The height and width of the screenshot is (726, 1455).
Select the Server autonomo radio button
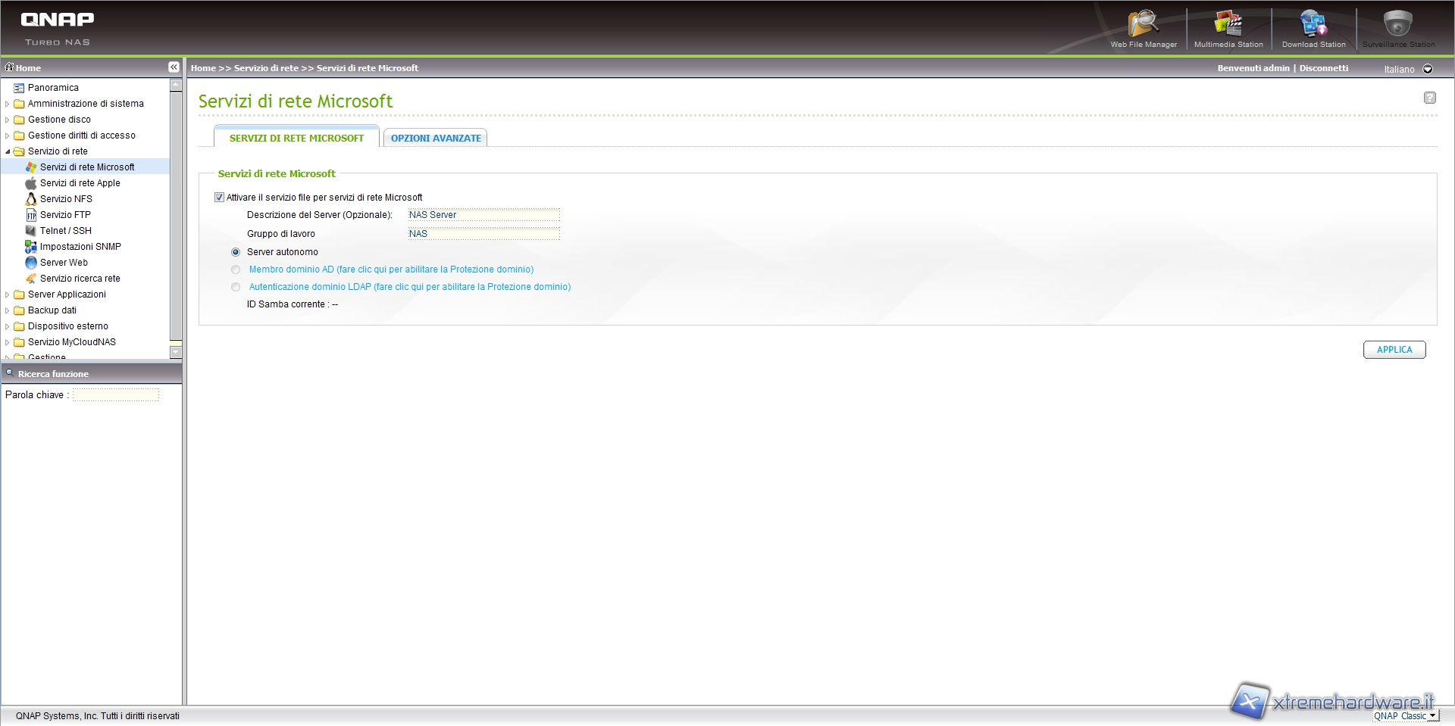[x=236, y=252]
